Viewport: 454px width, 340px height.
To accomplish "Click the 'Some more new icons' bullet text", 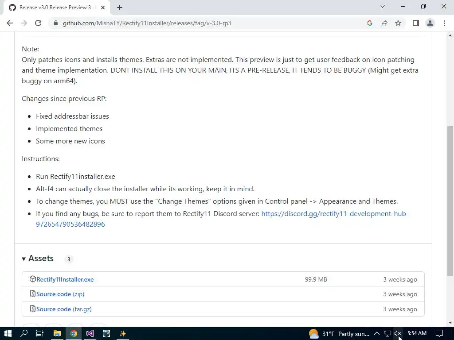I will 70,141.
